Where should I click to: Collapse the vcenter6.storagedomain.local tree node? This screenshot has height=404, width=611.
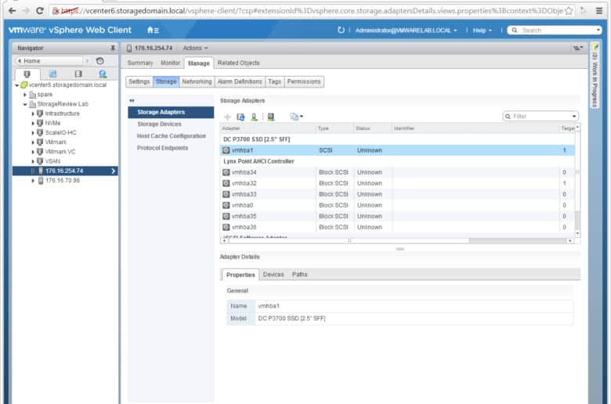tap(16, 85)
